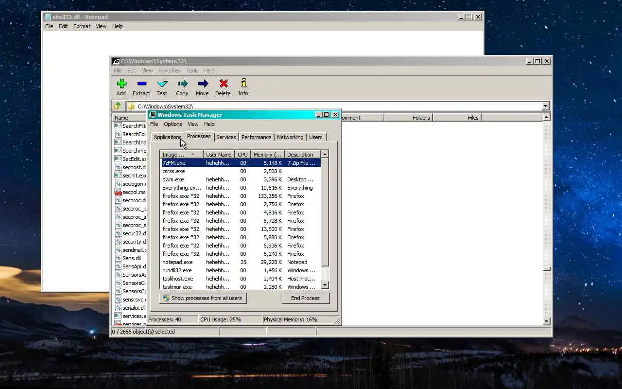The image size is (622, 389).
Task: Sort by CPU column in Task Manager
Action: (242, 155)
